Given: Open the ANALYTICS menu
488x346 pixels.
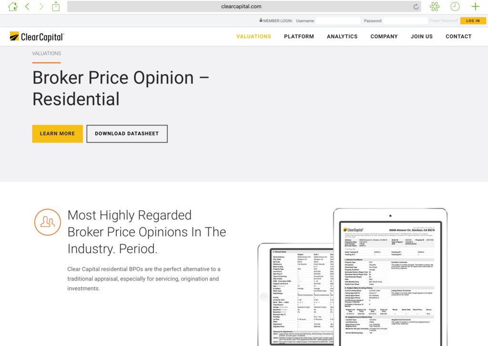Looking at the screenshot, I should (x=342, y=36).
